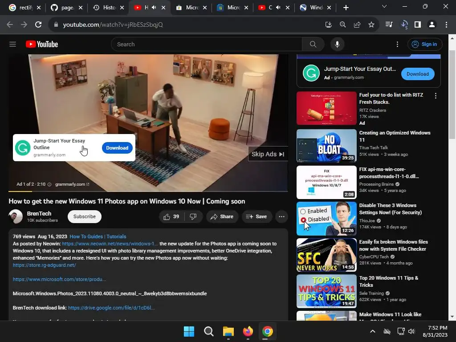The image size is (456, 342).
Task: Click Download on video ad overlay
Action: point(117,148)
